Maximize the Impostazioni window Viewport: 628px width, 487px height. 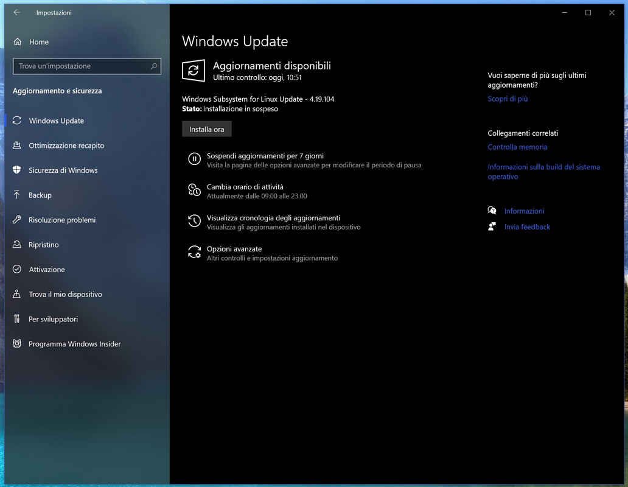(588, 12)
